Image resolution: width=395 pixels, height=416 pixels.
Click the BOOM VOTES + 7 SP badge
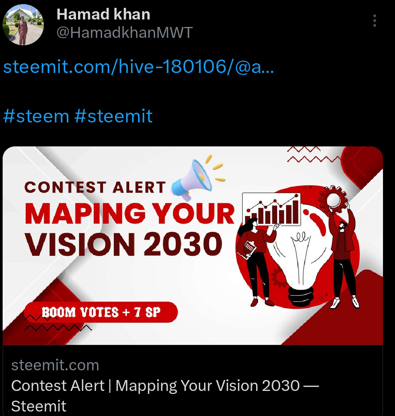click(x=101, y=312)
